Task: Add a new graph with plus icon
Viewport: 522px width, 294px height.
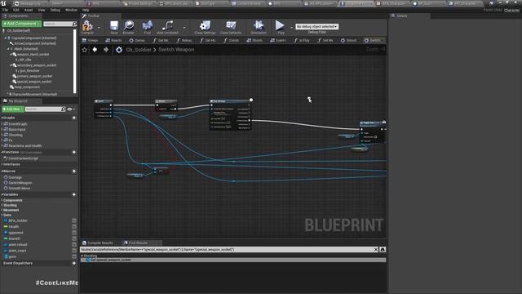Action: [x=74, y=118]
